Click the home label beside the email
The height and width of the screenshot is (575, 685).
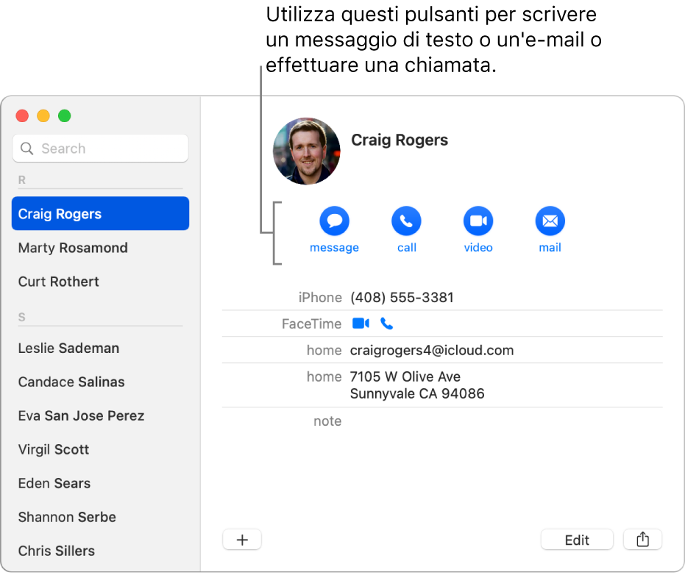(x=324, y=350)
